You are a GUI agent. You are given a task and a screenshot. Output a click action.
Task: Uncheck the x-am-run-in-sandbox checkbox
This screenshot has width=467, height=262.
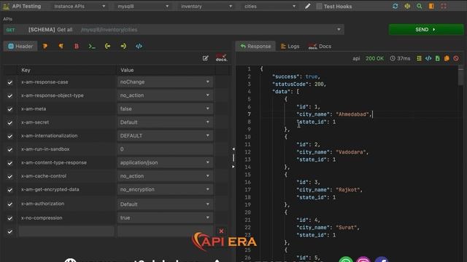click(9, 149)
